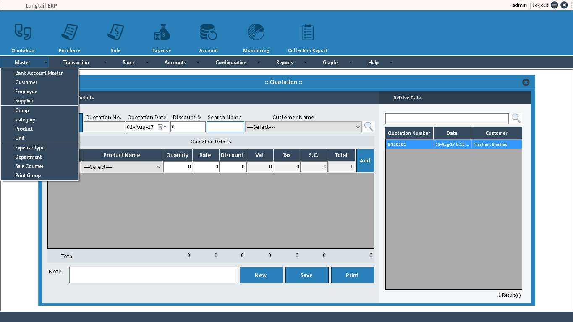573x322 pixels.
Task: Select quotation QN00001 row
Action: tap(453, 144)
